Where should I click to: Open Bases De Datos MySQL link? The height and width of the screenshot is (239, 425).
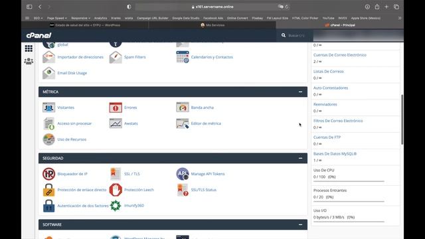(x=335, y=154)
